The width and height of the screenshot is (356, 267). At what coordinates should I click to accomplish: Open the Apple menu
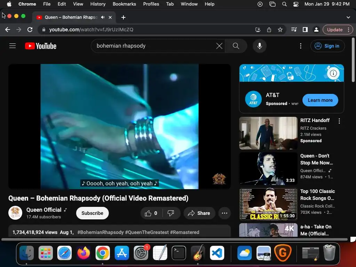point(9,4)
